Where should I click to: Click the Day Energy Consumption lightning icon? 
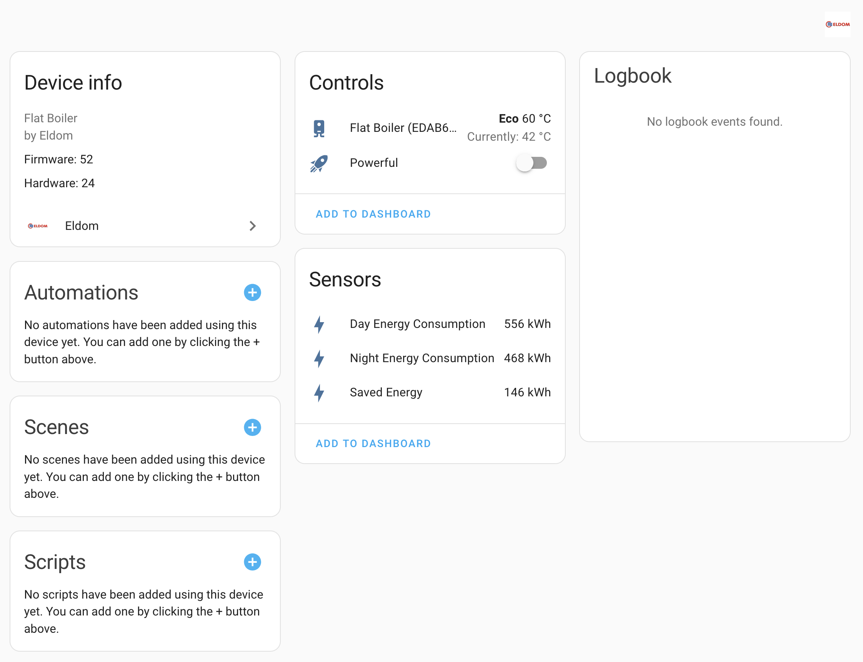318,324
